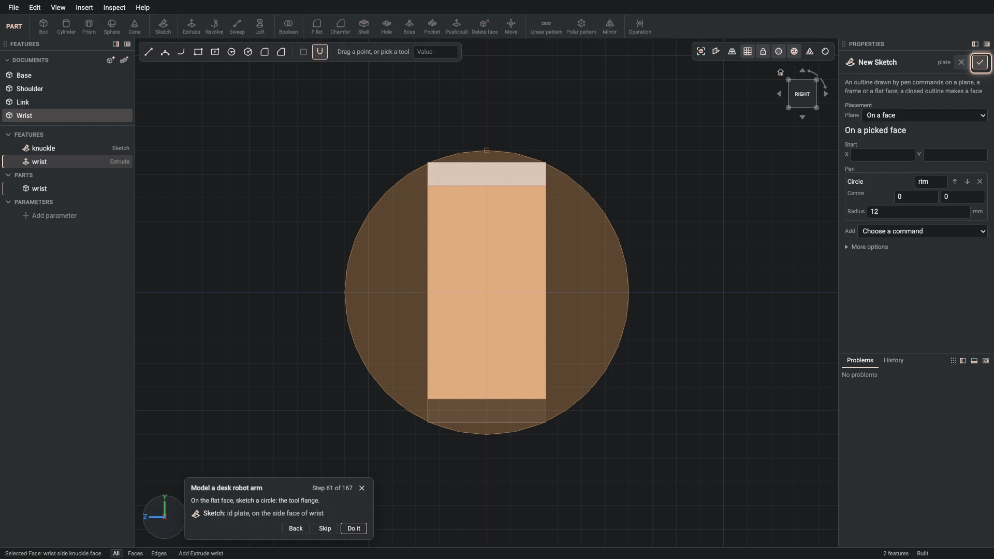Screen dimensions: 994x559
Task: Switch to the History tab
Action: pyautogui.click(x=893, y=360)
